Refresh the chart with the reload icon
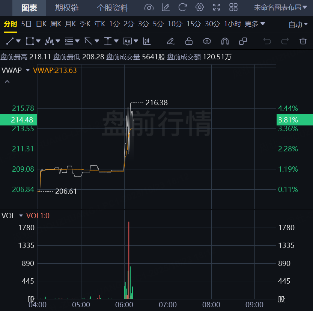 click(182, 8)
